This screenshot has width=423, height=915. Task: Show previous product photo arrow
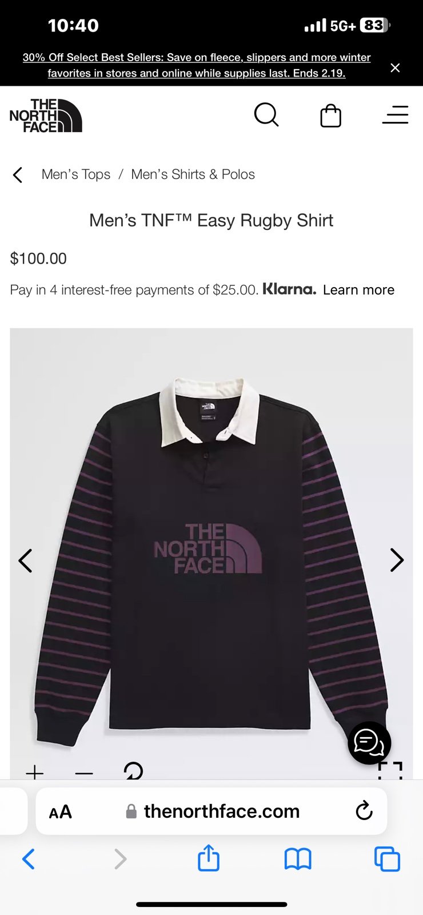tap(25, 560)
